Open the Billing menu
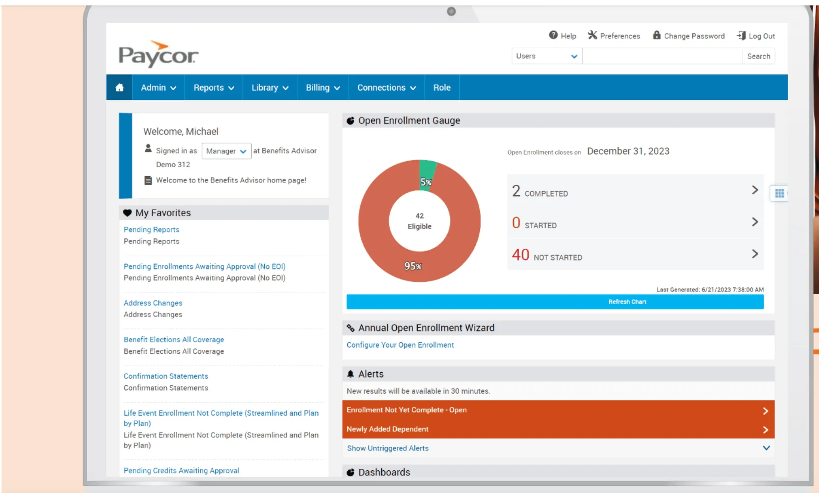This screenshot has width=819, height=493. pos(323,88)
